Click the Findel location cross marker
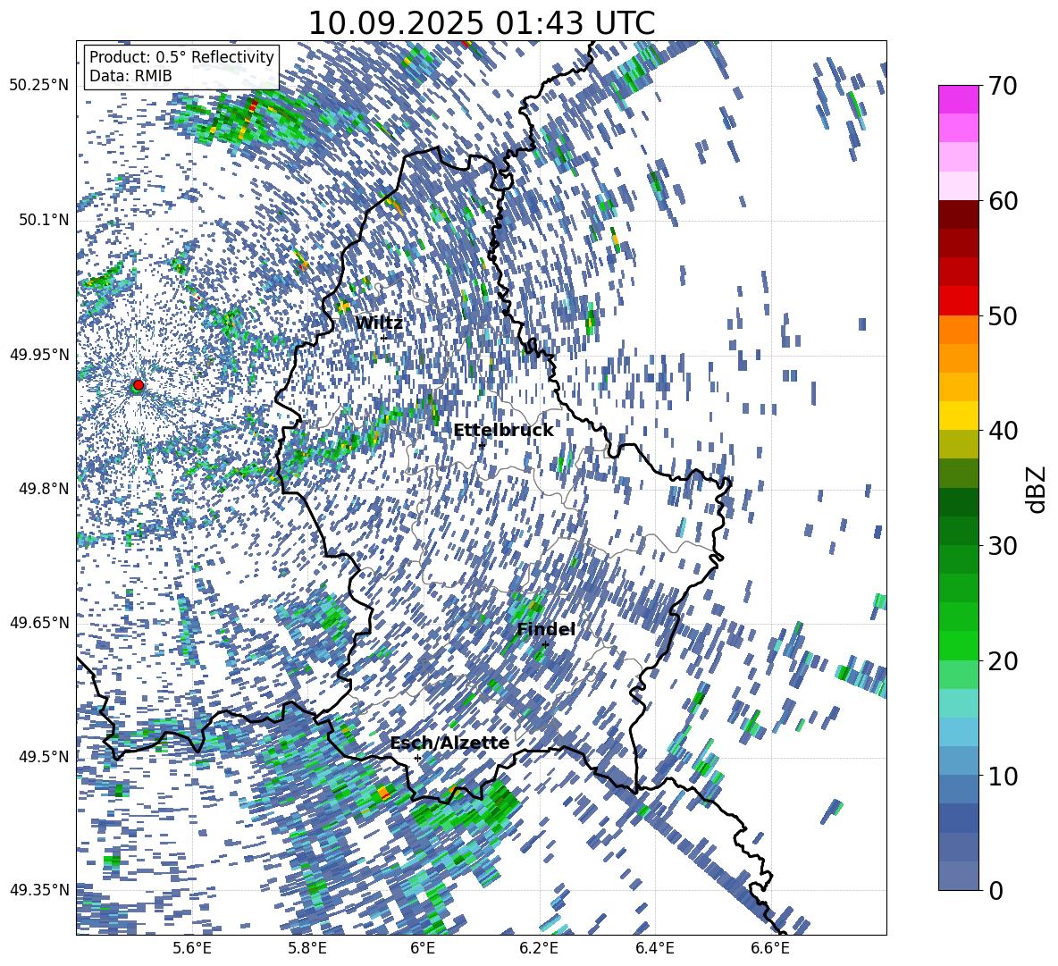The image size is (1058, 966). click(545, 645)
